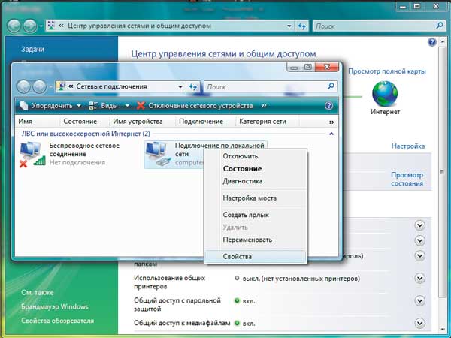This screenshot has width=451, height=338.
Task: Choose Diagnose from the context menu
Action: 242,181
